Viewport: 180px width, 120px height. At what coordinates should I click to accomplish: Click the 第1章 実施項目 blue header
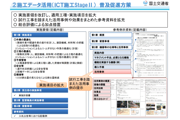click(40, 35)
